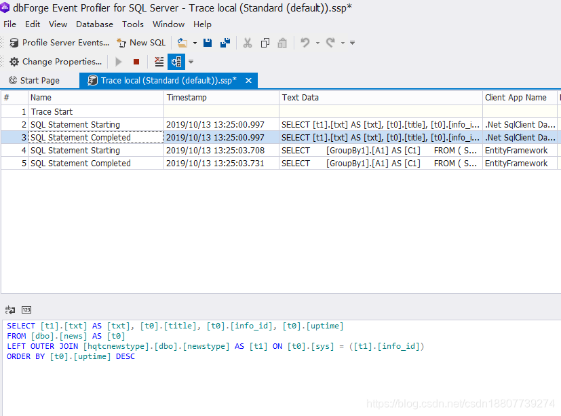Open the Tools menu
Viewport: 561px width, 416px height.
133,24
